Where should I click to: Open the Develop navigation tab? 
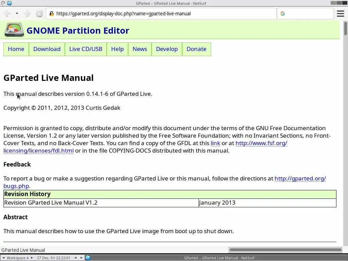tap(167, 49)
